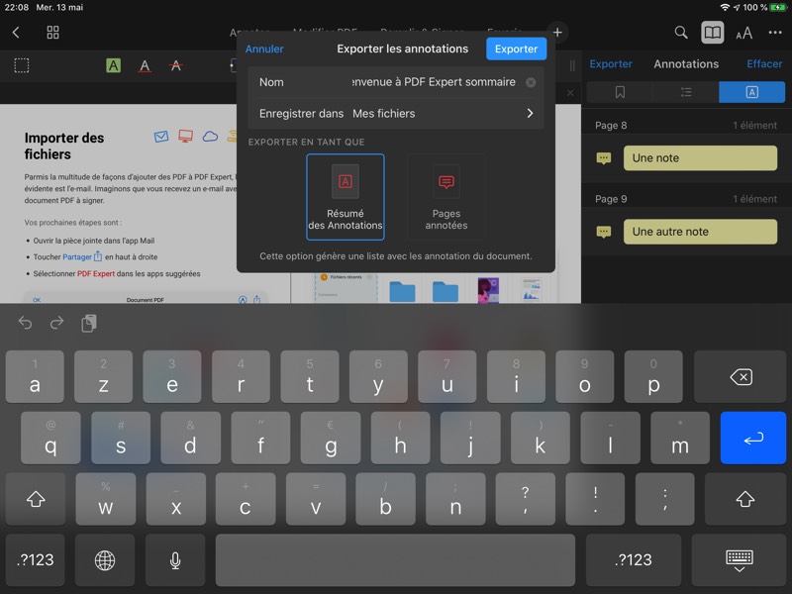The height and width of the screenshot is (594, 792).
Task: Clear the Nom text field
Action: pos(531,82)
